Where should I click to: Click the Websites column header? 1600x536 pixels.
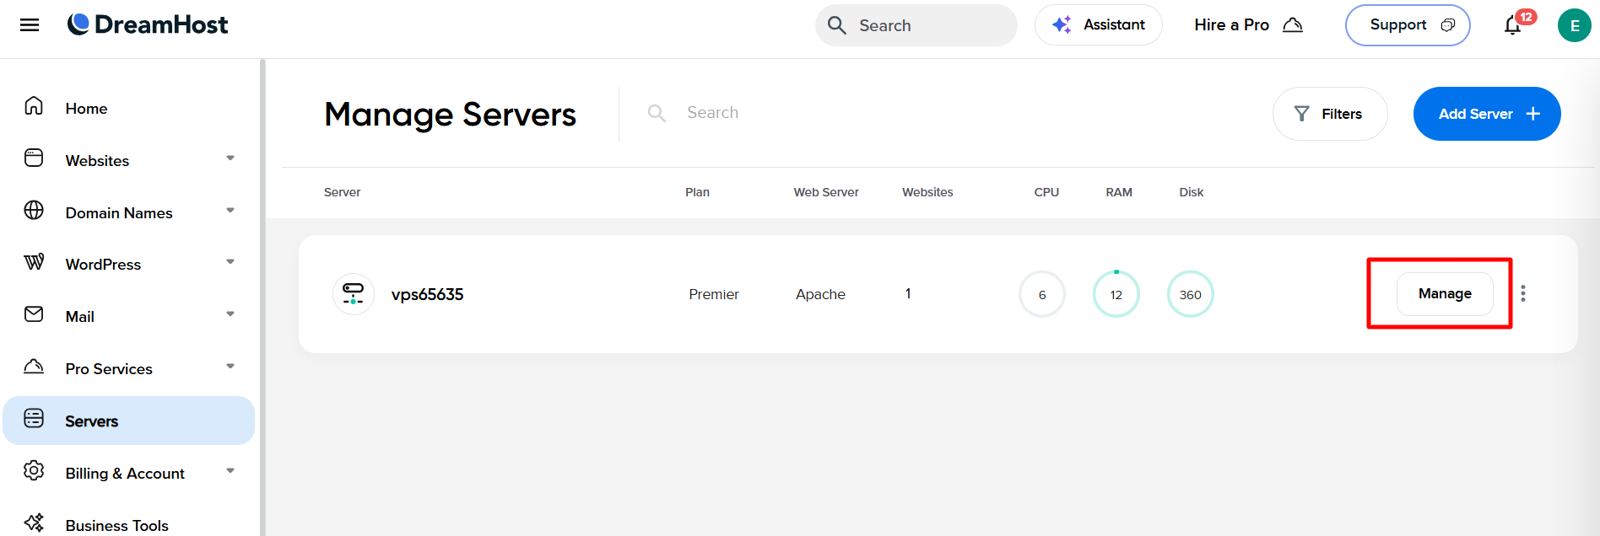pyautogui.click(x=927, y=192)
